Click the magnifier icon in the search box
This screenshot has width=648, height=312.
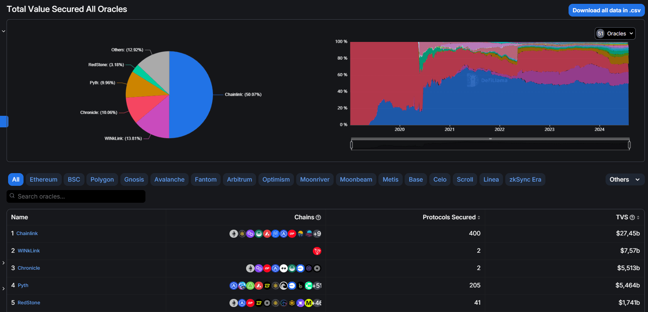click(12, 196)
